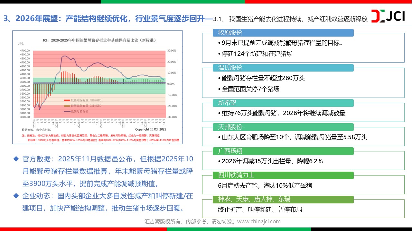Select the 温氏股份 header label

pos(230,68)
